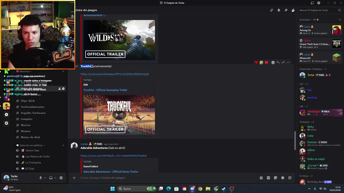This screenshot has width=344, height=193.
Task: Open Lista-de-Juegos channel settings gear
Action: [x=63, y=89]
